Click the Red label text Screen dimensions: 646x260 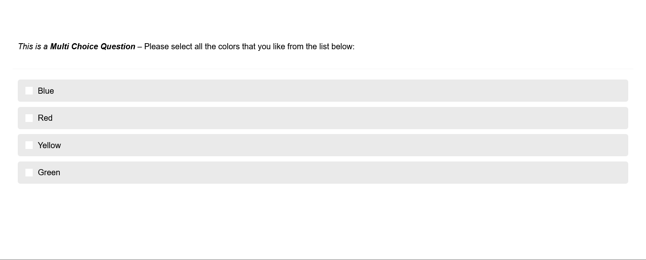[45, 118]
